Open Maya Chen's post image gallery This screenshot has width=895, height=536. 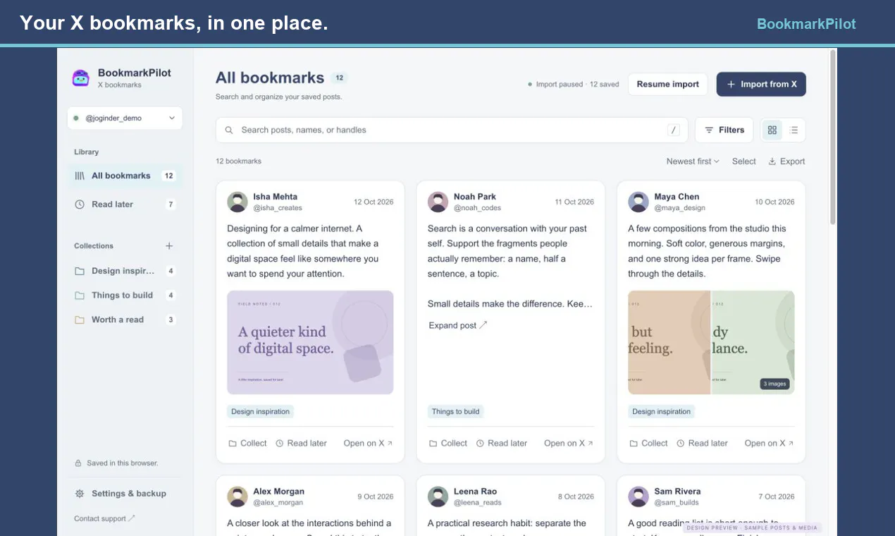pos(711,342)
